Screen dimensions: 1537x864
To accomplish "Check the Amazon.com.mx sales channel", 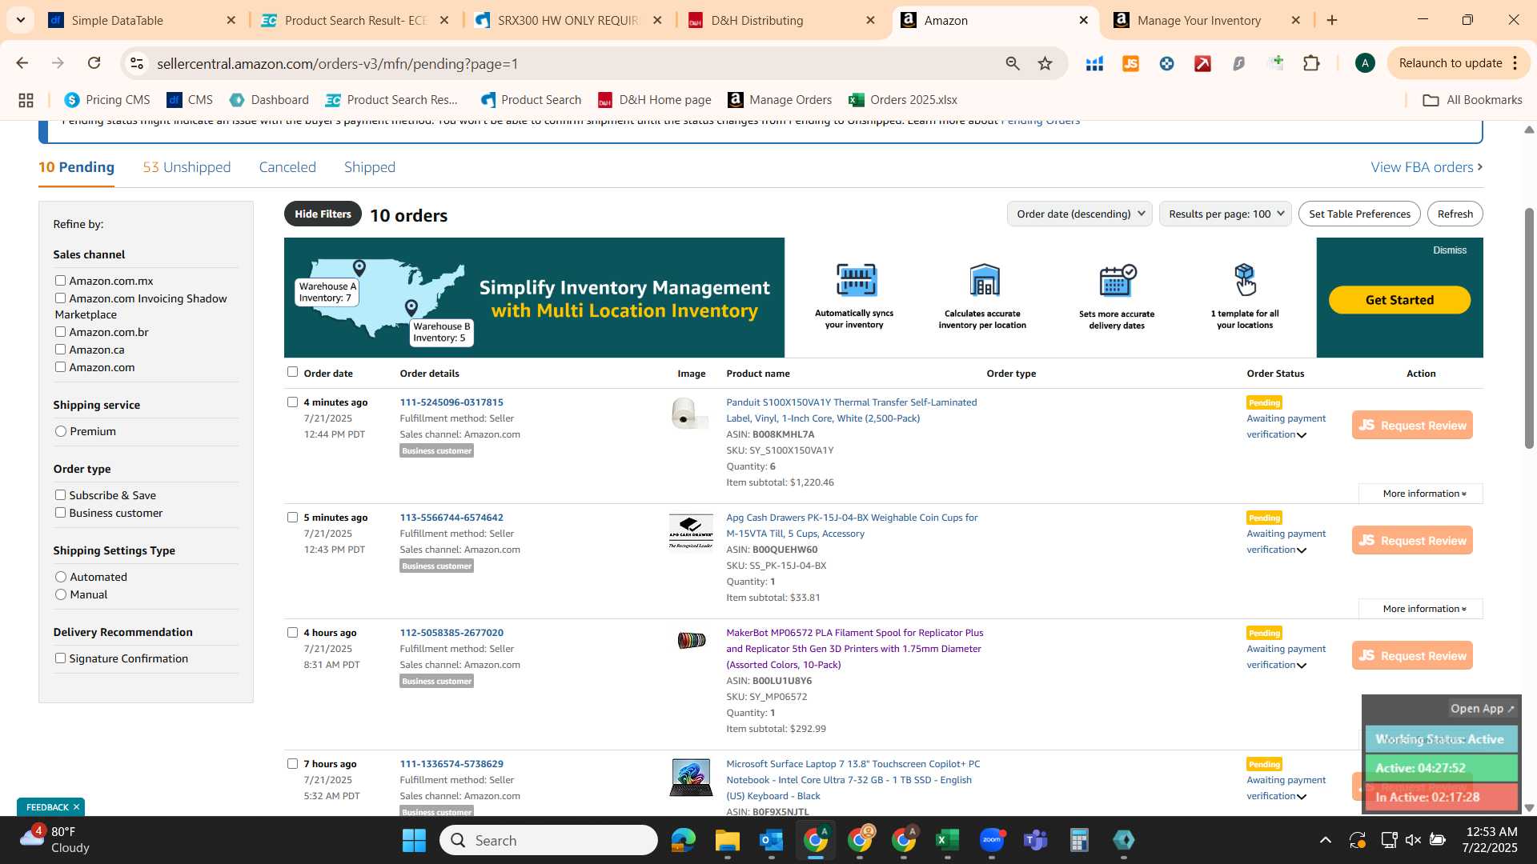I will coord(60,281).
